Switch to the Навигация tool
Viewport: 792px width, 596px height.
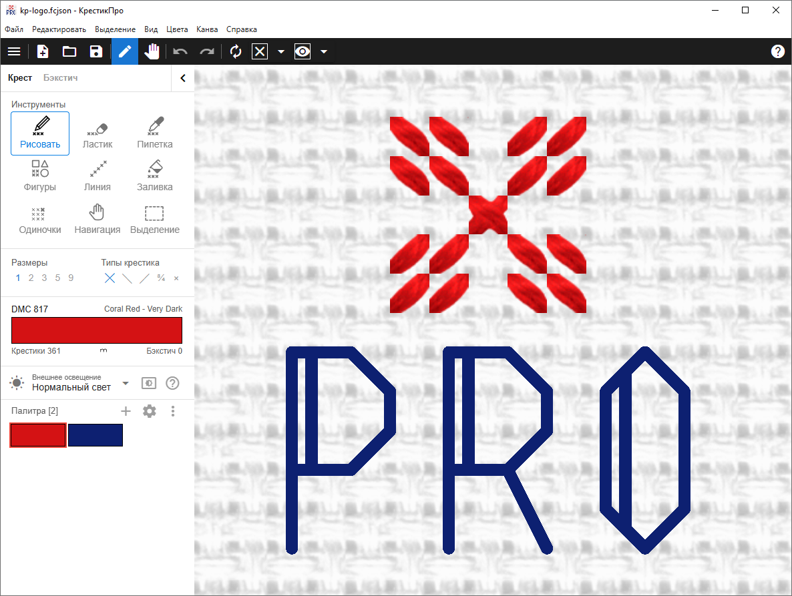tap(97, 219)
